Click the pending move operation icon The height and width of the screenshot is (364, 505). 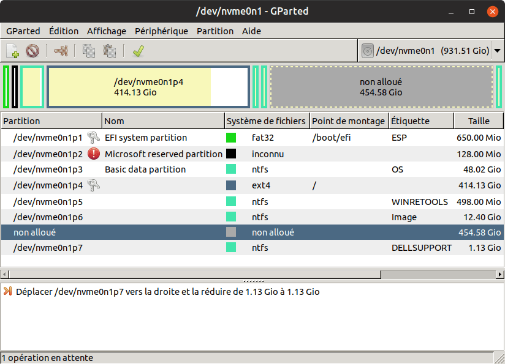[x=8, y=291]
